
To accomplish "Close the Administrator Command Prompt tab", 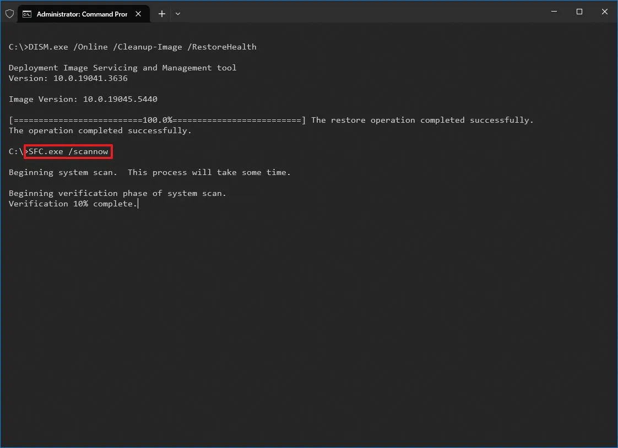I will (138, 14).
